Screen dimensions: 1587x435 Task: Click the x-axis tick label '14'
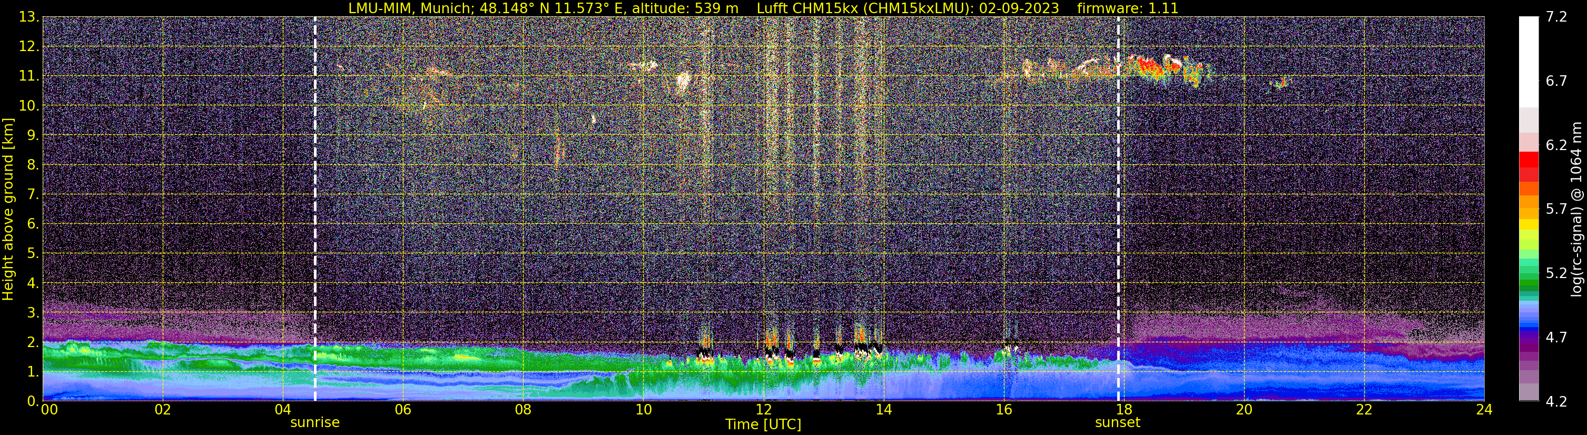[883, 410]
